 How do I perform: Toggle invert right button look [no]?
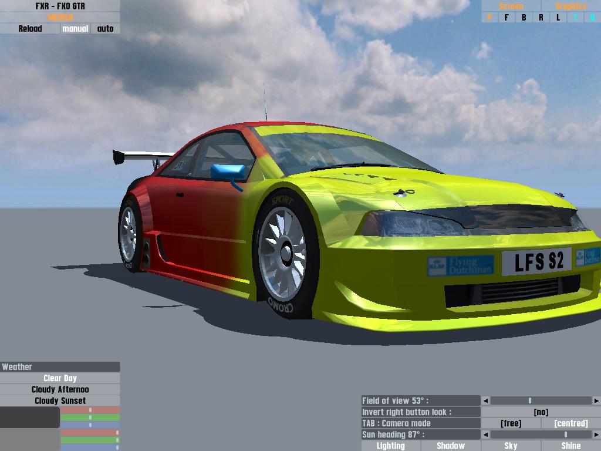click(x=541, y=412)
